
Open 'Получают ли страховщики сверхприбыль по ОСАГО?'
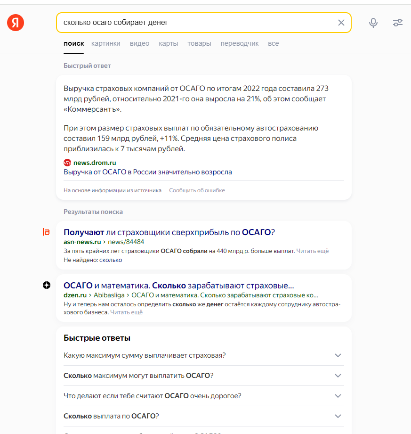[x=169, y=232]
